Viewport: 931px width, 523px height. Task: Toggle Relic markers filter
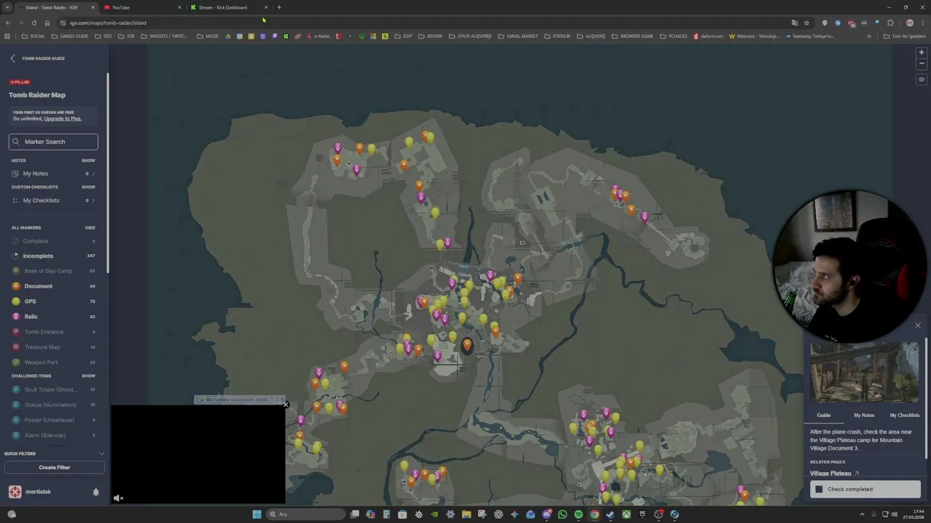click(53, 317)
